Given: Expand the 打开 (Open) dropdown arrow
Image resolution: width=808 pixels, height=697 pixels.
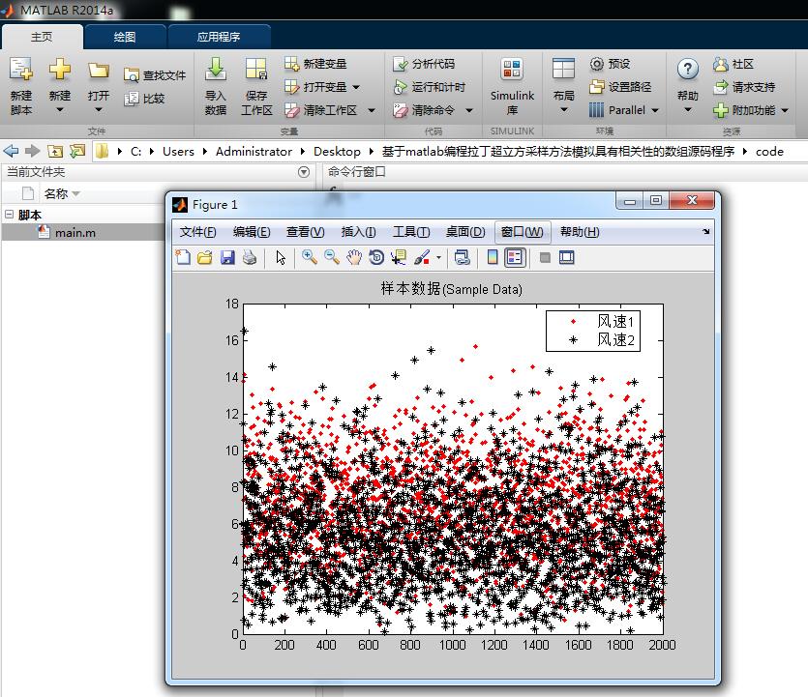Looking at the screenshot, I should [x=99, y=109].
